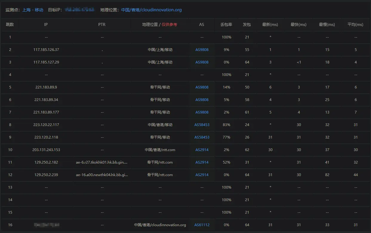Click AS9808 link in the hop 7 row

coord(202,112)
